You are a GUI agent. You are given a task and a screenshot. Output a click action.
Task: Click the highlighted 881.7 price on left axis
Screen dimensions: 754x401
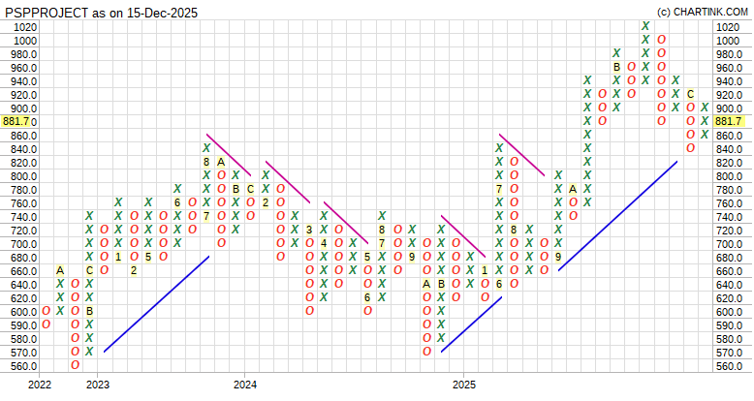pyautogui.click(x=17, y=121)
